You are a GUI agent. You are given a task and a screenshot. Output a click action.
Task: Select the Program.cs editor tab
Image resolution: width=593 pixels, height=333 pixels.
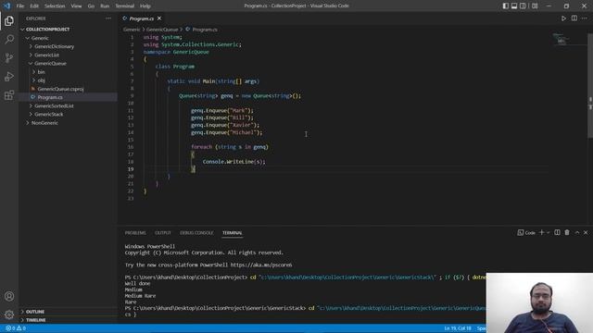click(x=141, y=18)
